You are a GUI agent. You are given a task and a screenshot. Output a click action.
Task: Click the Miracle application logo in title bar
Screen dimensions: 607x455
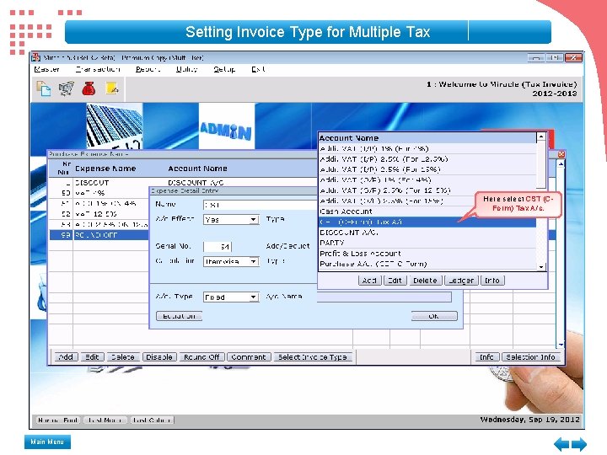36,57
